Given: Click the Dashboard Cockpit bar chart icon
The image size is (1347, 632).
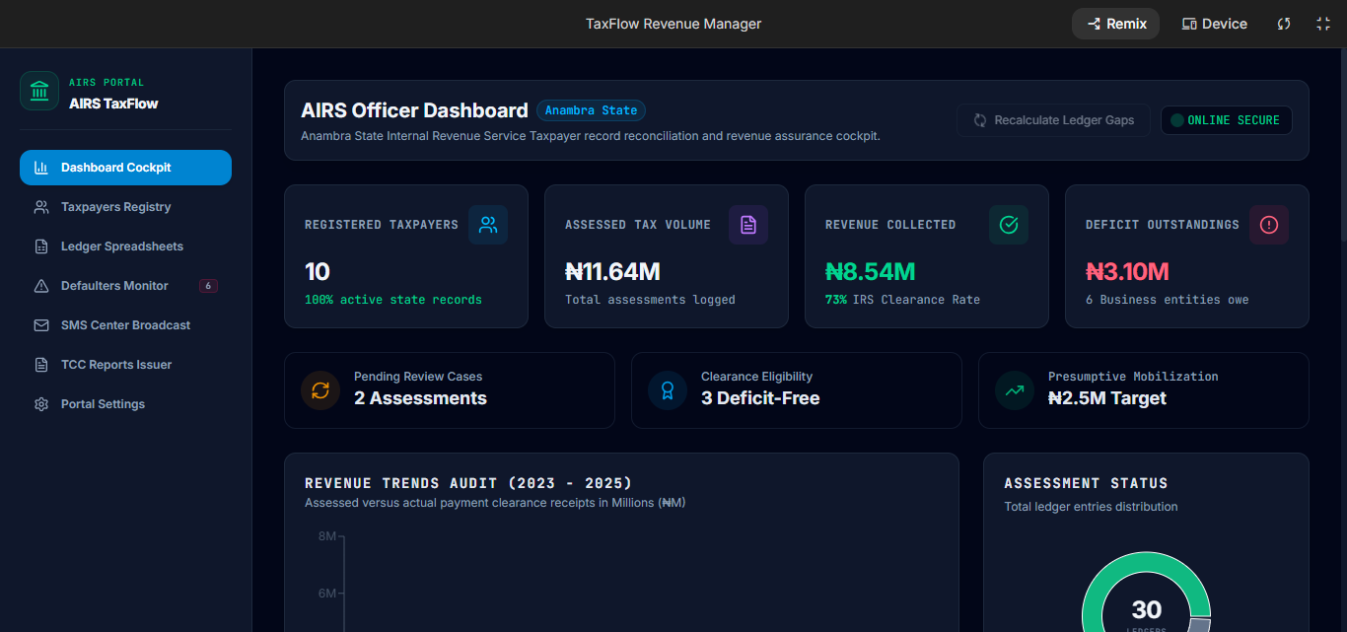Looking at the screenshot, I should pyautogui.click(x=41, y=168).
